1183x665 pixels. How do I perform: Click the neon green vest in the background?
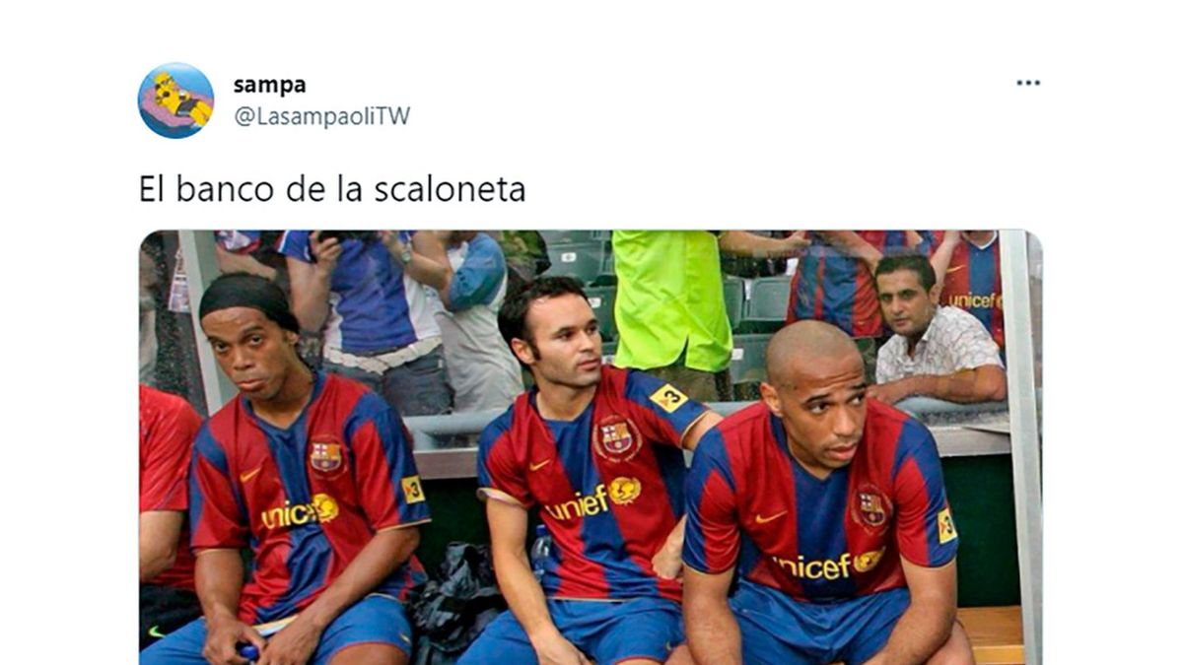click(x=670, y=299)
